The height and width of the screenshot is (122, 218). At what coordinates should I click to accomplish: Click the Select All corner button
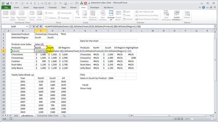tap(4, 31)
